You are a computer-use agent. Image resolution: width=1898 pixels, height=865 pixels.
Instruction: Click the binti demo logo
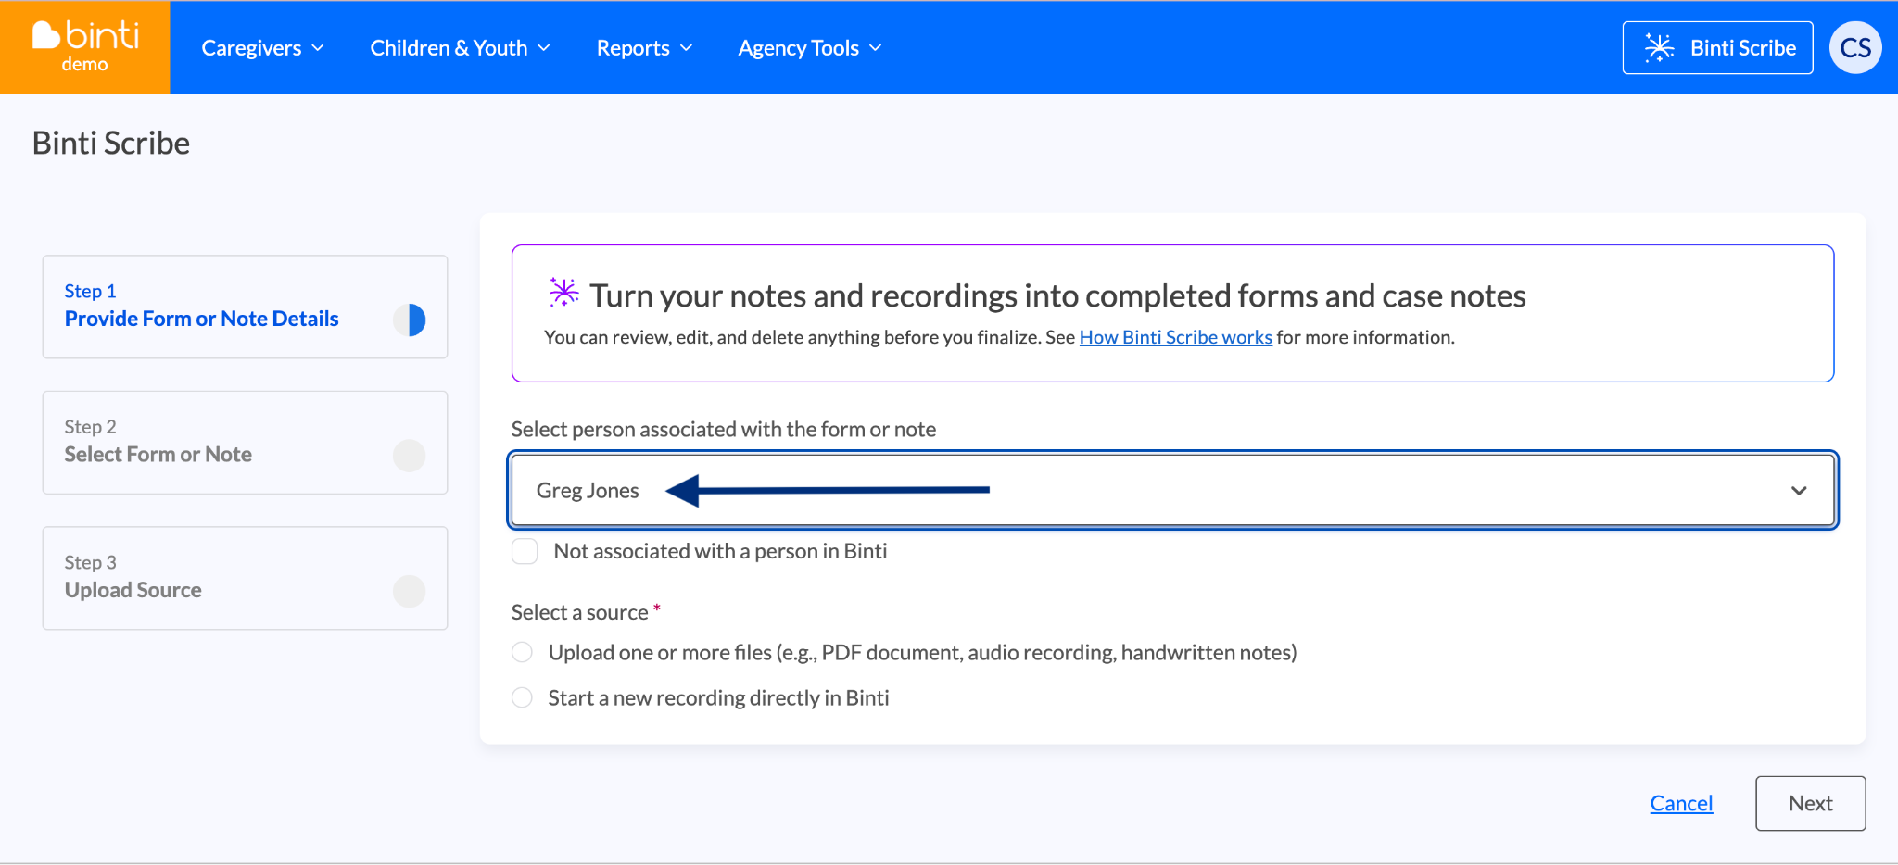[x=85, y=46]
